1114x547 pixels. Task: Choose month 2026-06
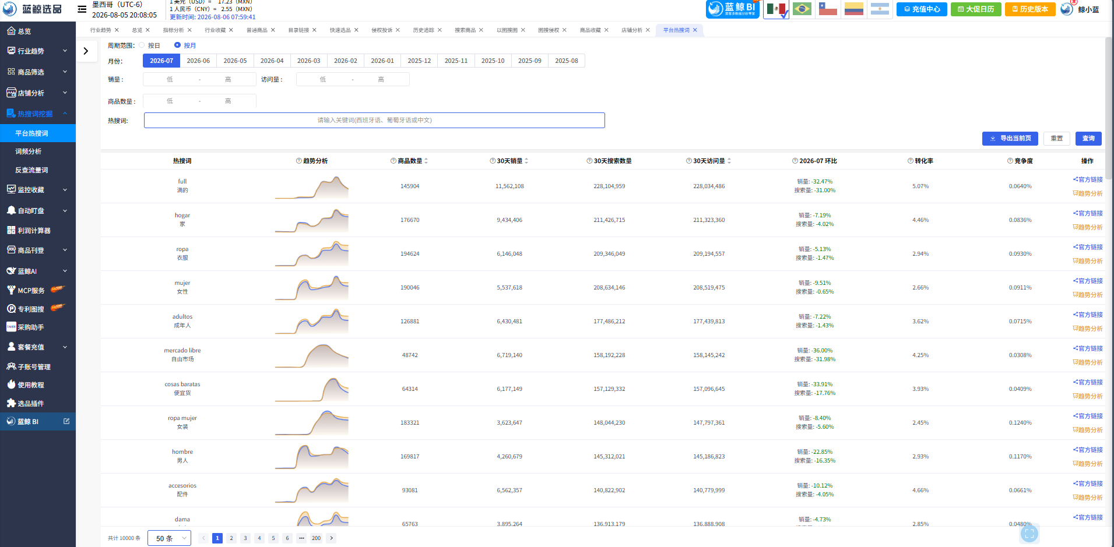(x=198, y=61)
